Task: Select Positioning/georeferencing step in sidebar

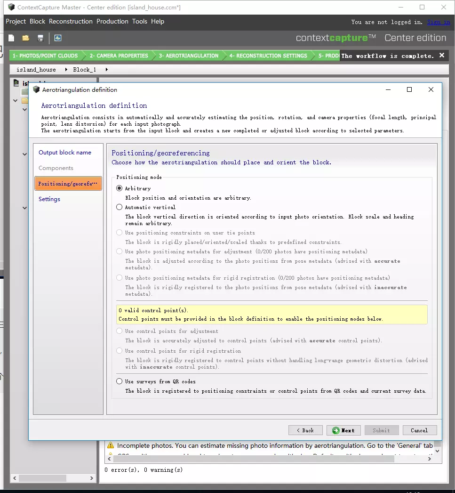Action: click(x=68, y=184)
